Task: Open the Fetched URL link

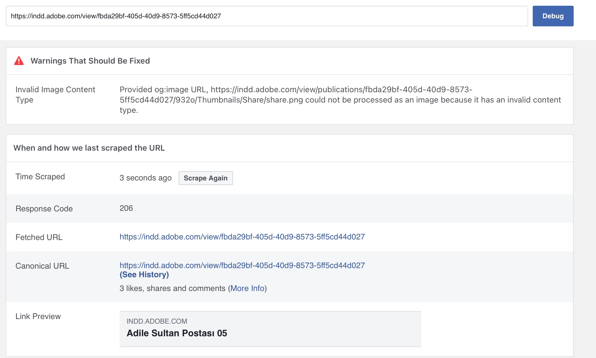Action: point(242,237)
